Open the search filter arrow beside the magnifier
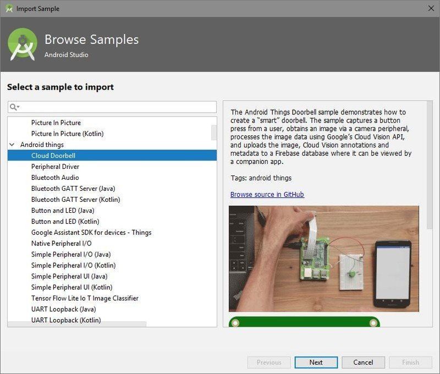 pos(18,106)
